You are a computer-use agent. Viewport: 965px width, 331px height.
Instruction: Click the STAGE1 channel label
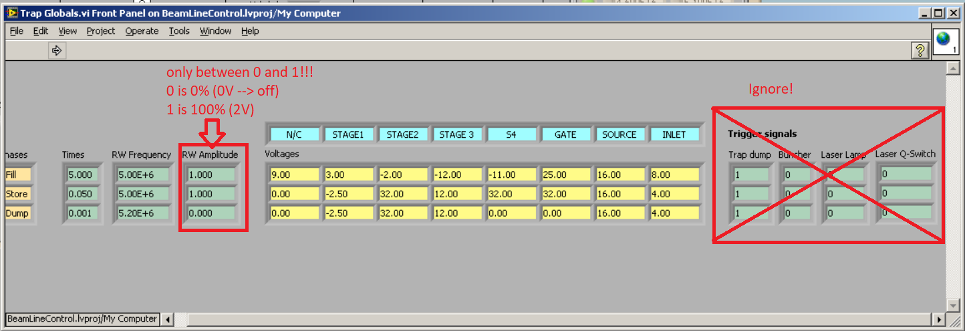pyautogui.click(x=348, y=134)
